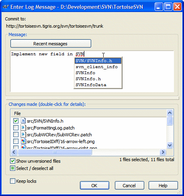Cancel the commit dialog
184x196 pixels.
click(129, 186)
